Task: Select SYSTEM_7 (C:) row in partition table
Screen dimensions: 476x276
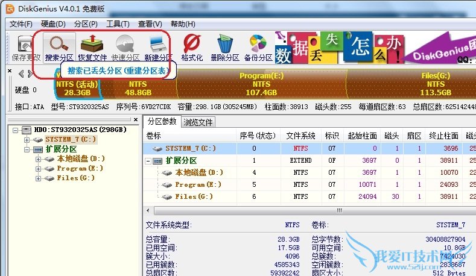Action: 309,148
